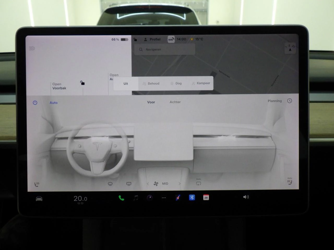Tap the 14:00 clock display
Image resolution: width=334 pixels, height=250 pixels.
[181, 39]
